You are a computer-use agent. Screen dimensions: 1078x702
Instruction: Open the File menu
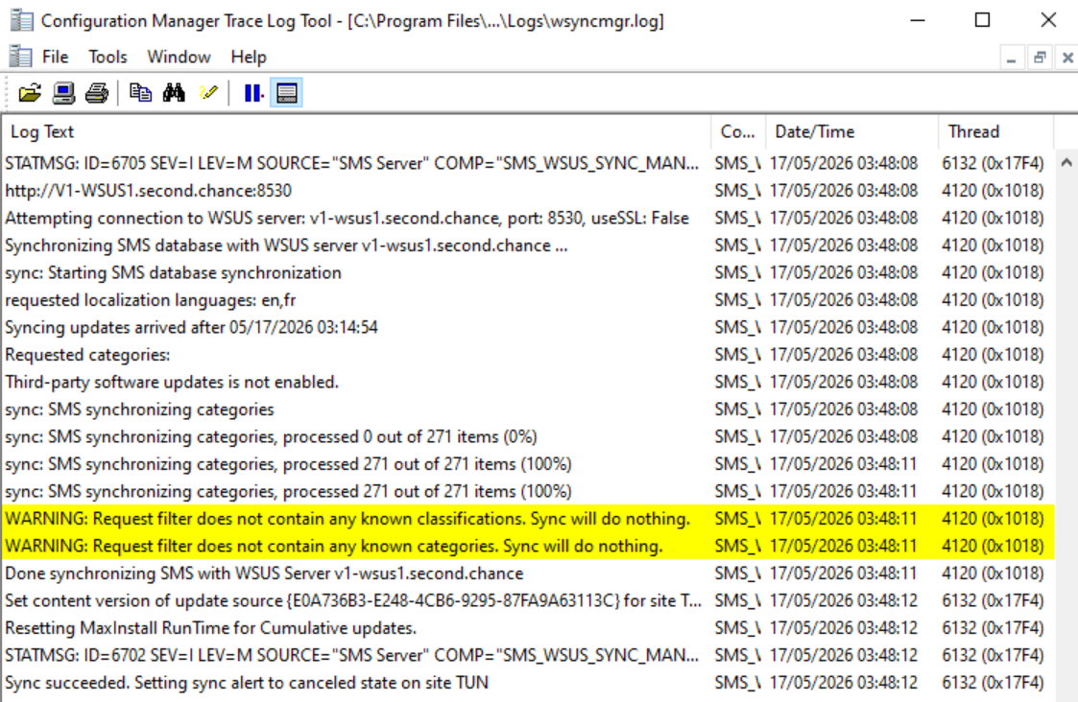click(55, 57)
